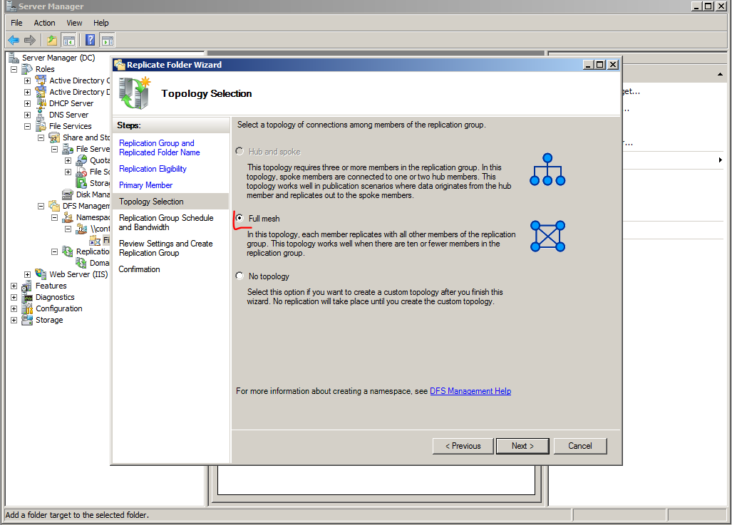Click the Storage node icon
This screenshot has height=525, width=732.
coord(27,320)
